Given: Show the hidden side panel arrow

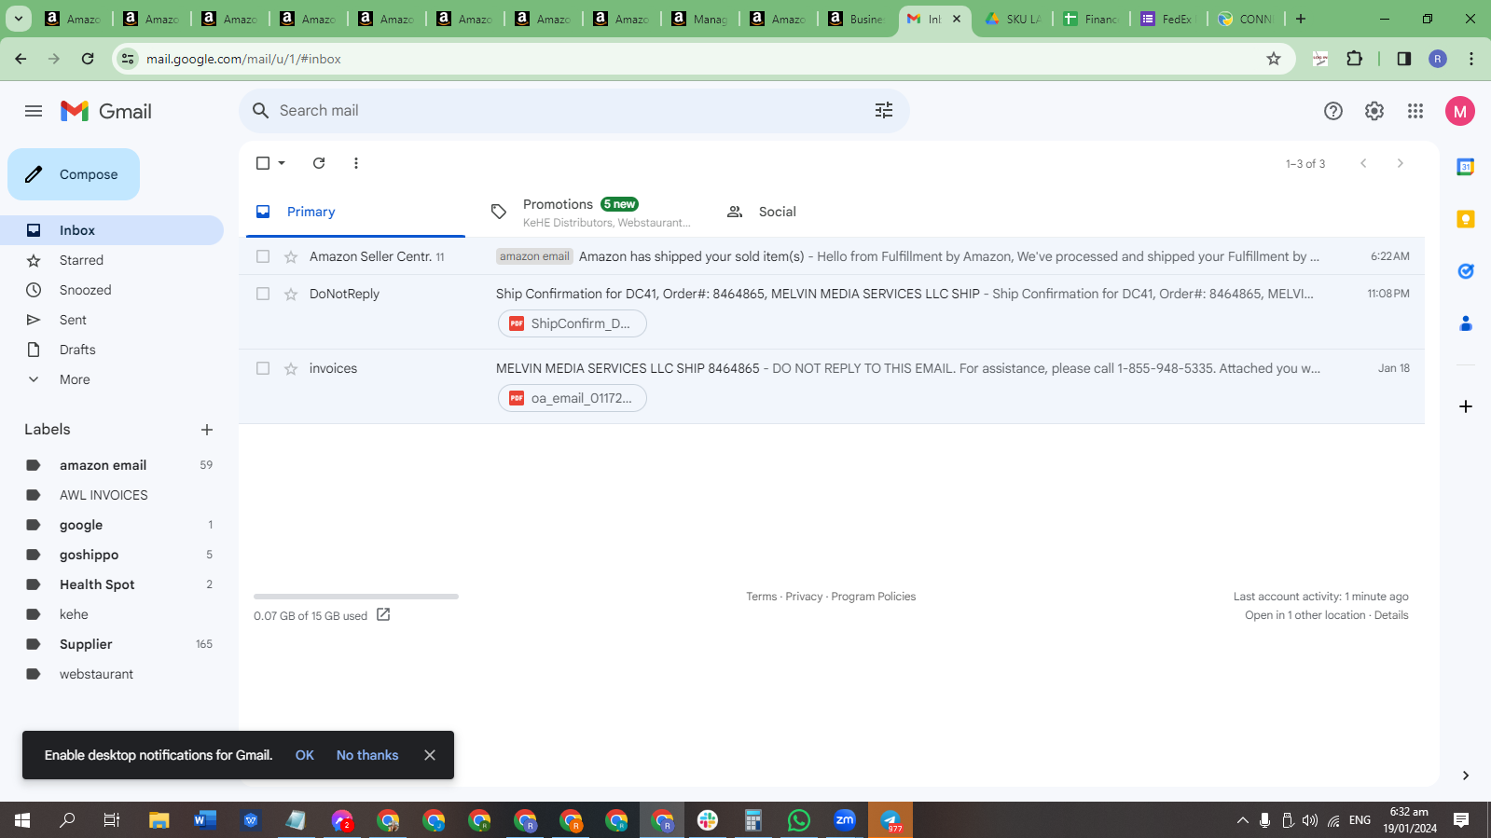Looking at the screenshot, I should (1466, 776).
